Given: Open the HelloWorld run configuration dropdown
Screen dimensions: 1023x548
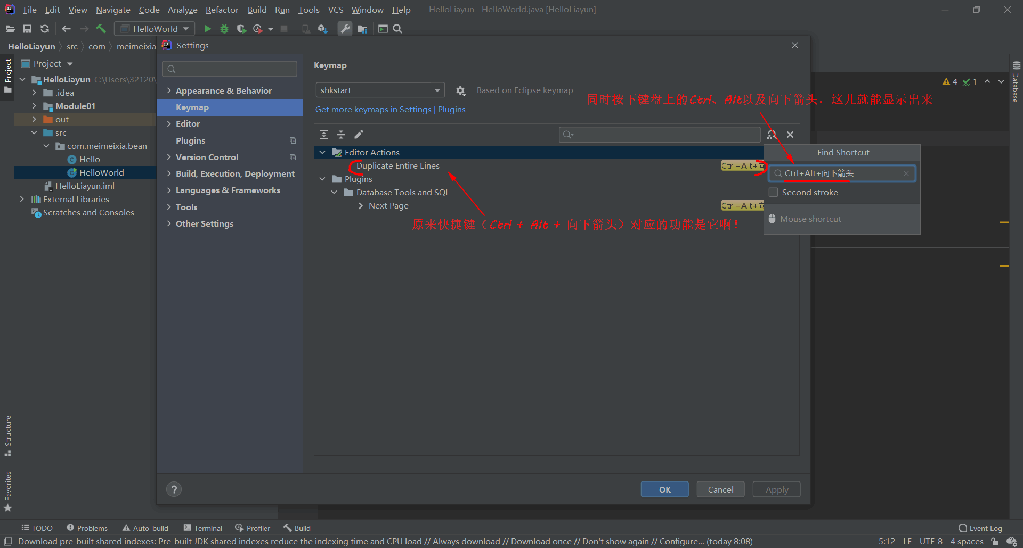Looking at the screenshot, I should (155, 29).
